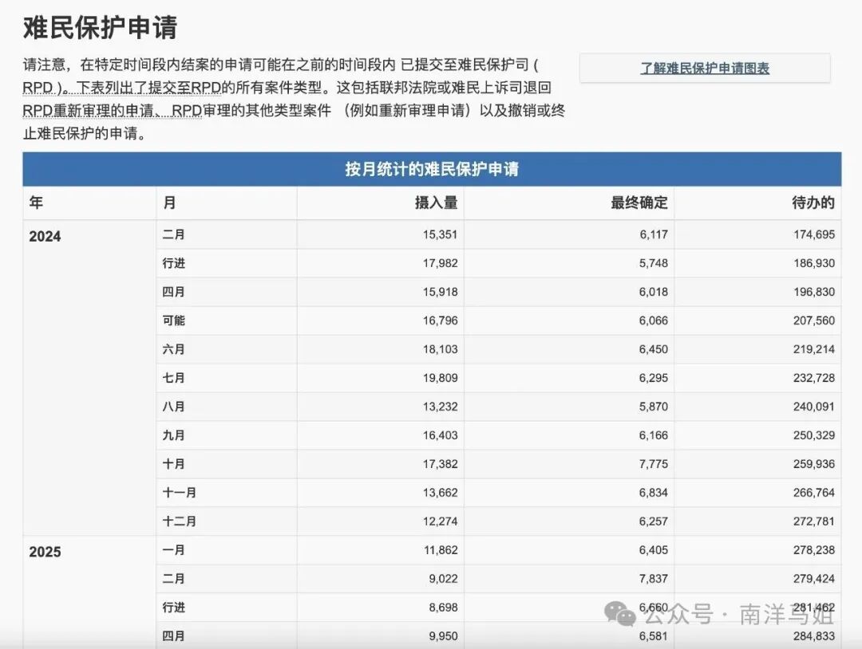Sort by the 最终确定 column header
Viewport: 862px width, 649px height.
point(639,203)
